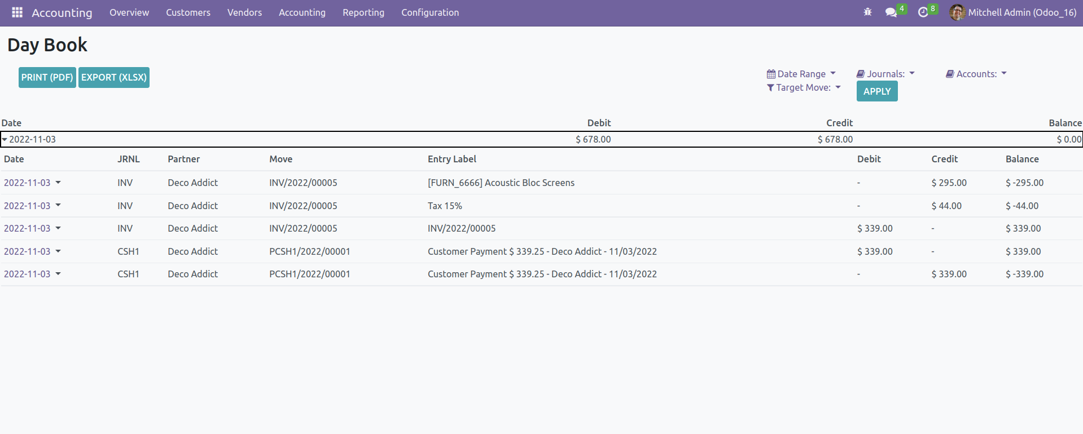Open the Configuration menu

[x=429, y=12]
